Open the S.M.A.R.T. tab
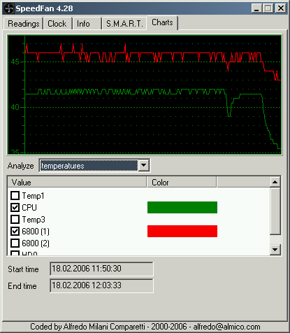The width and height of the screenshot is (290, 333). 124,24
